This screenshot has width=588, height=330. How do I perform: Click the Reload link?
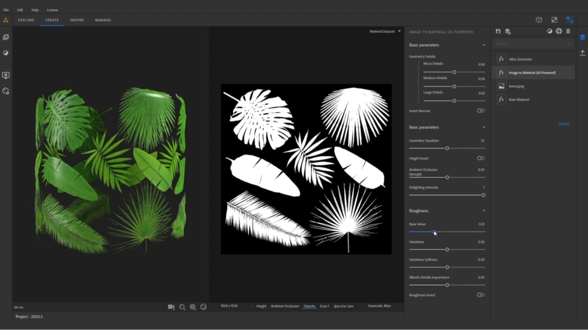pyautogui.click(x=563, y=124)
